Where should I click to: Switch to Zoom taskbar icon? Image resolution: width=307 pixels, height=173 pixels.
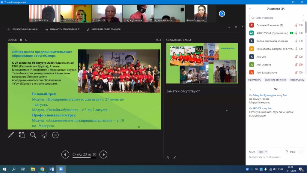tap(61, 169)
